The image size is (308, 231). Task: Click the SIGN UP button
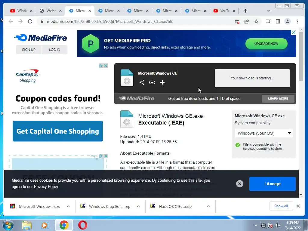click(x=29, y=50)
